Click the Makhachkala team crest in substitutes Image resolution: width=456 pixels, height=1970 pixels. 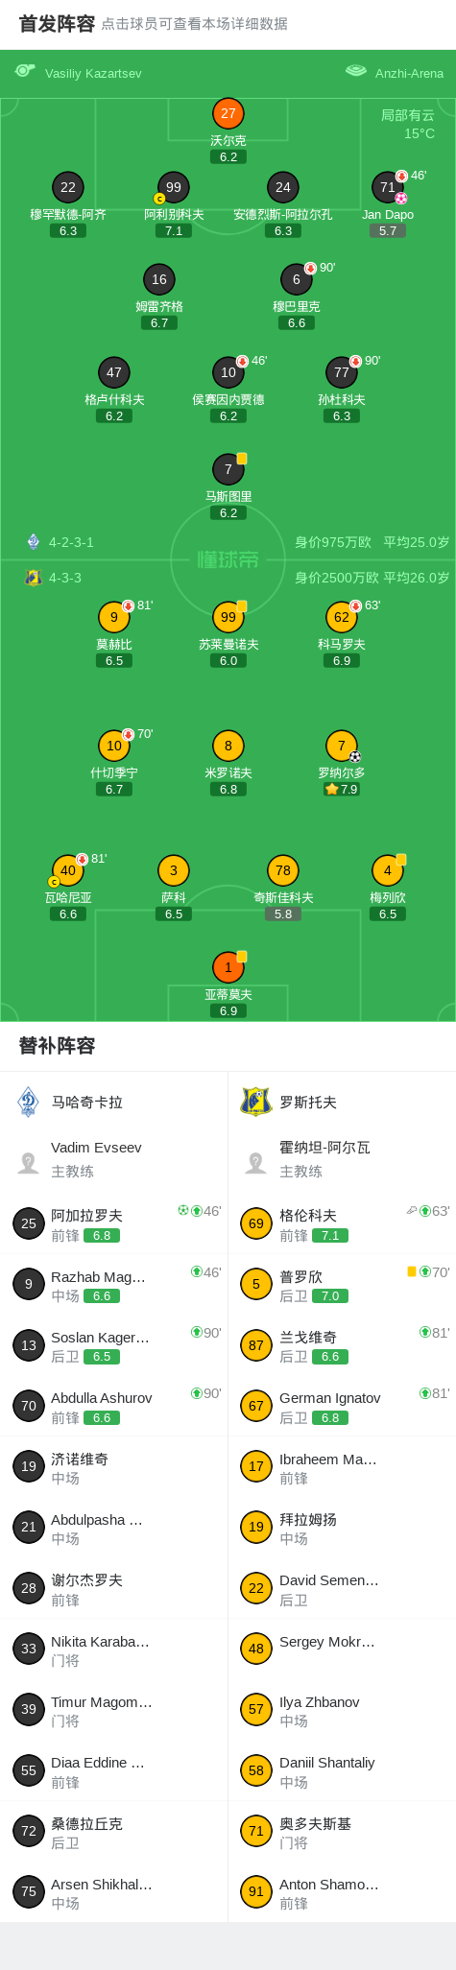29,1102
